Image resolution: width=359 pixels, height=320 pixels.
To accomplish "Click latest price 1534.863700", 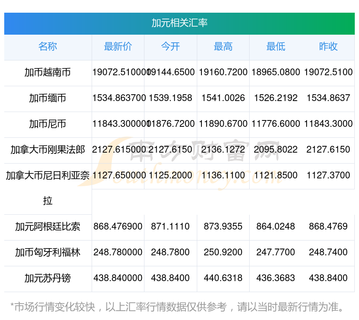I will tap(119, 98).
